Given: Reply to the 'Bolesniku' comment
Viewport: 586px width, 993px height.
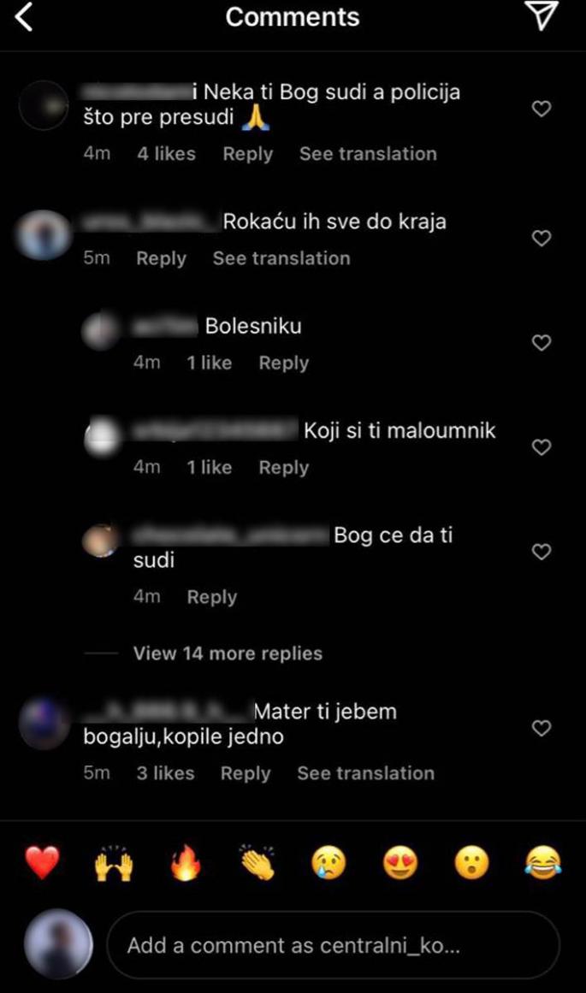Looking at the screenshot, I should (284, 363).
